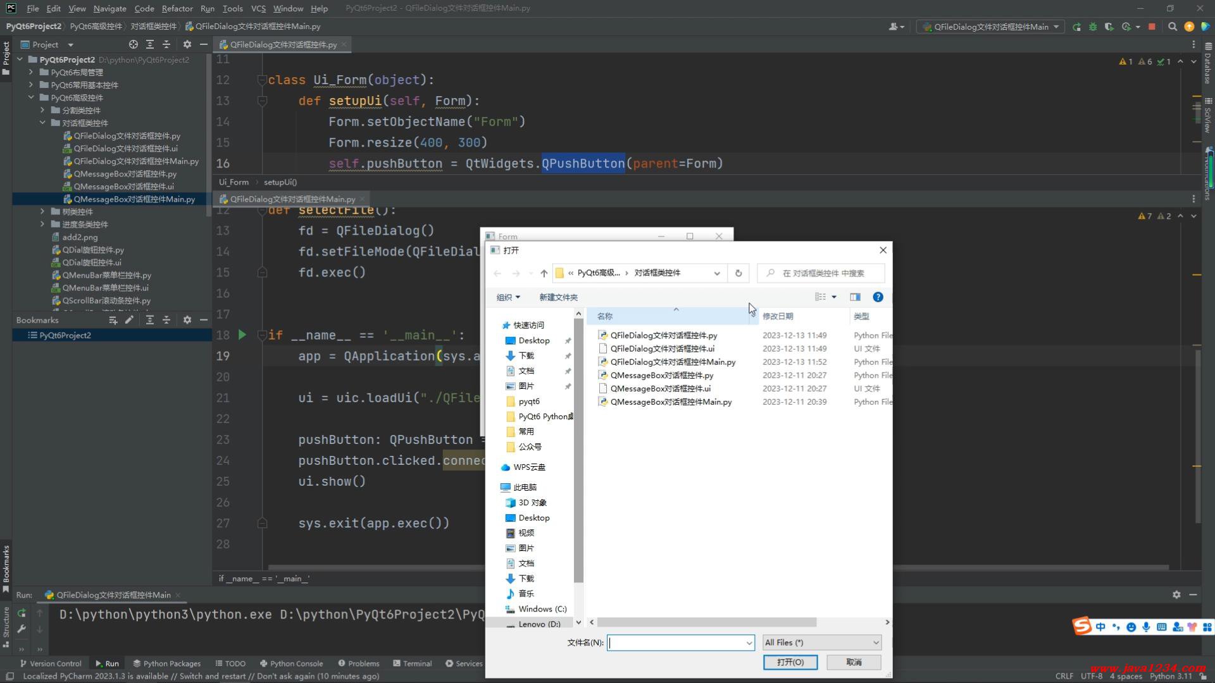Open 组织 dropdown in file dialog

pyautogui.click(x=508, y=297)
